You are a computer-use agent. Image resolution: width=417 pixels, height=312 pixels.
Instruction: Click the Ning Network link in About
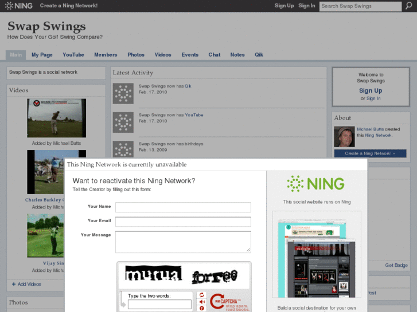point(379,135)
